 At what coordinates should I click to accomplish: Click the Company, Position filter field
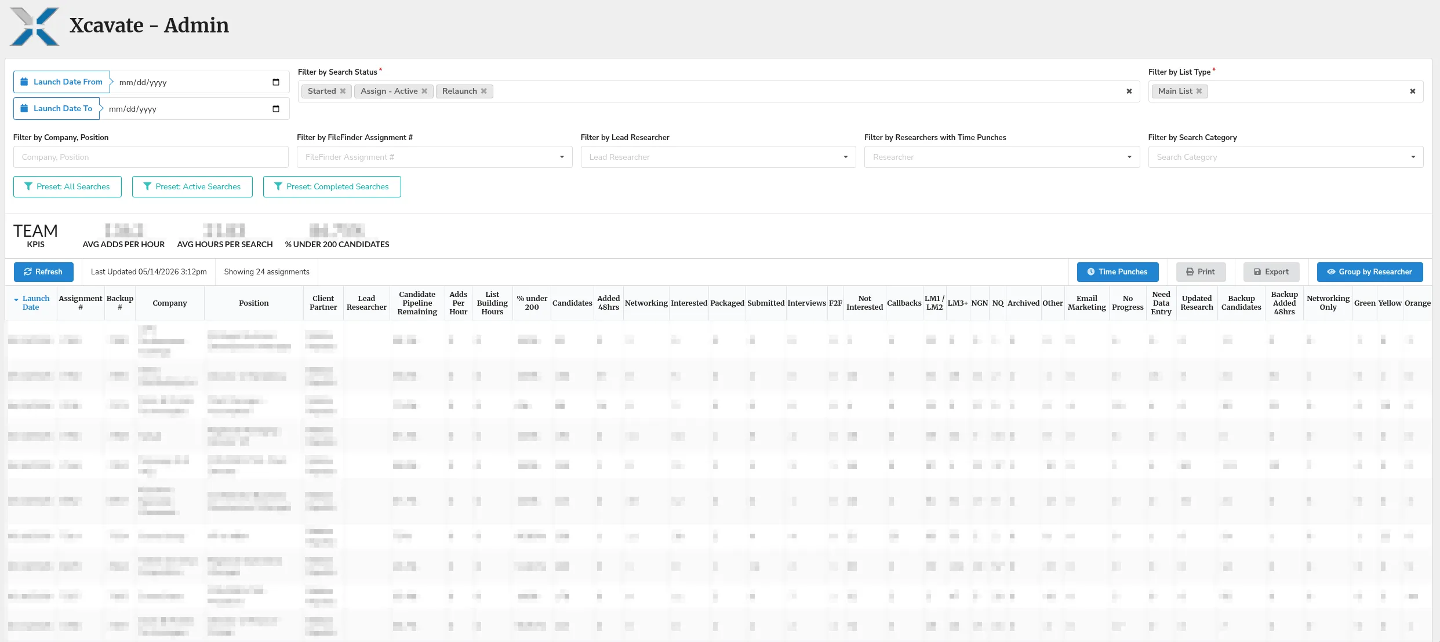151,157
